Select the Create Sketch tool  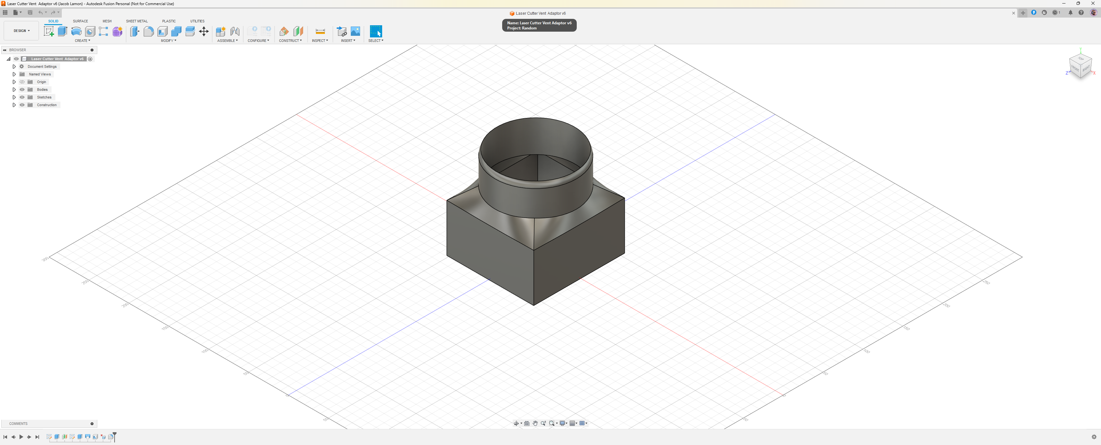(x=49, y=31)
